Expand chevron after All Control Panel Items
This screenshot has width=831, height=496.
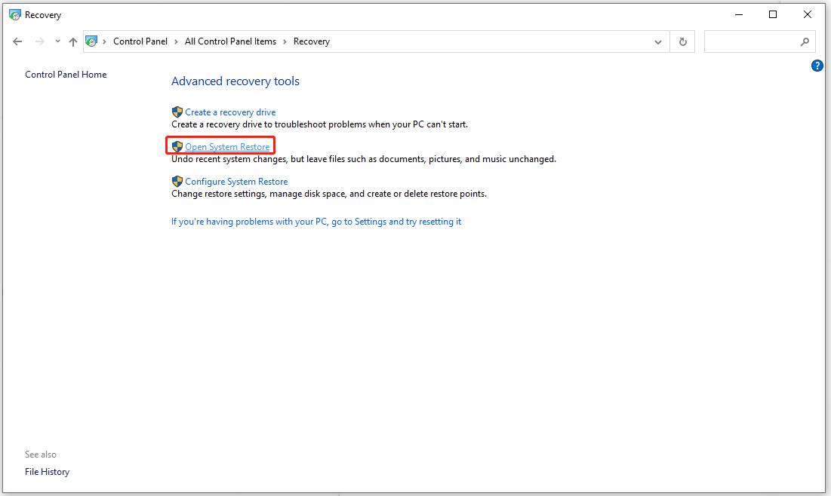(x=285, y=41)
